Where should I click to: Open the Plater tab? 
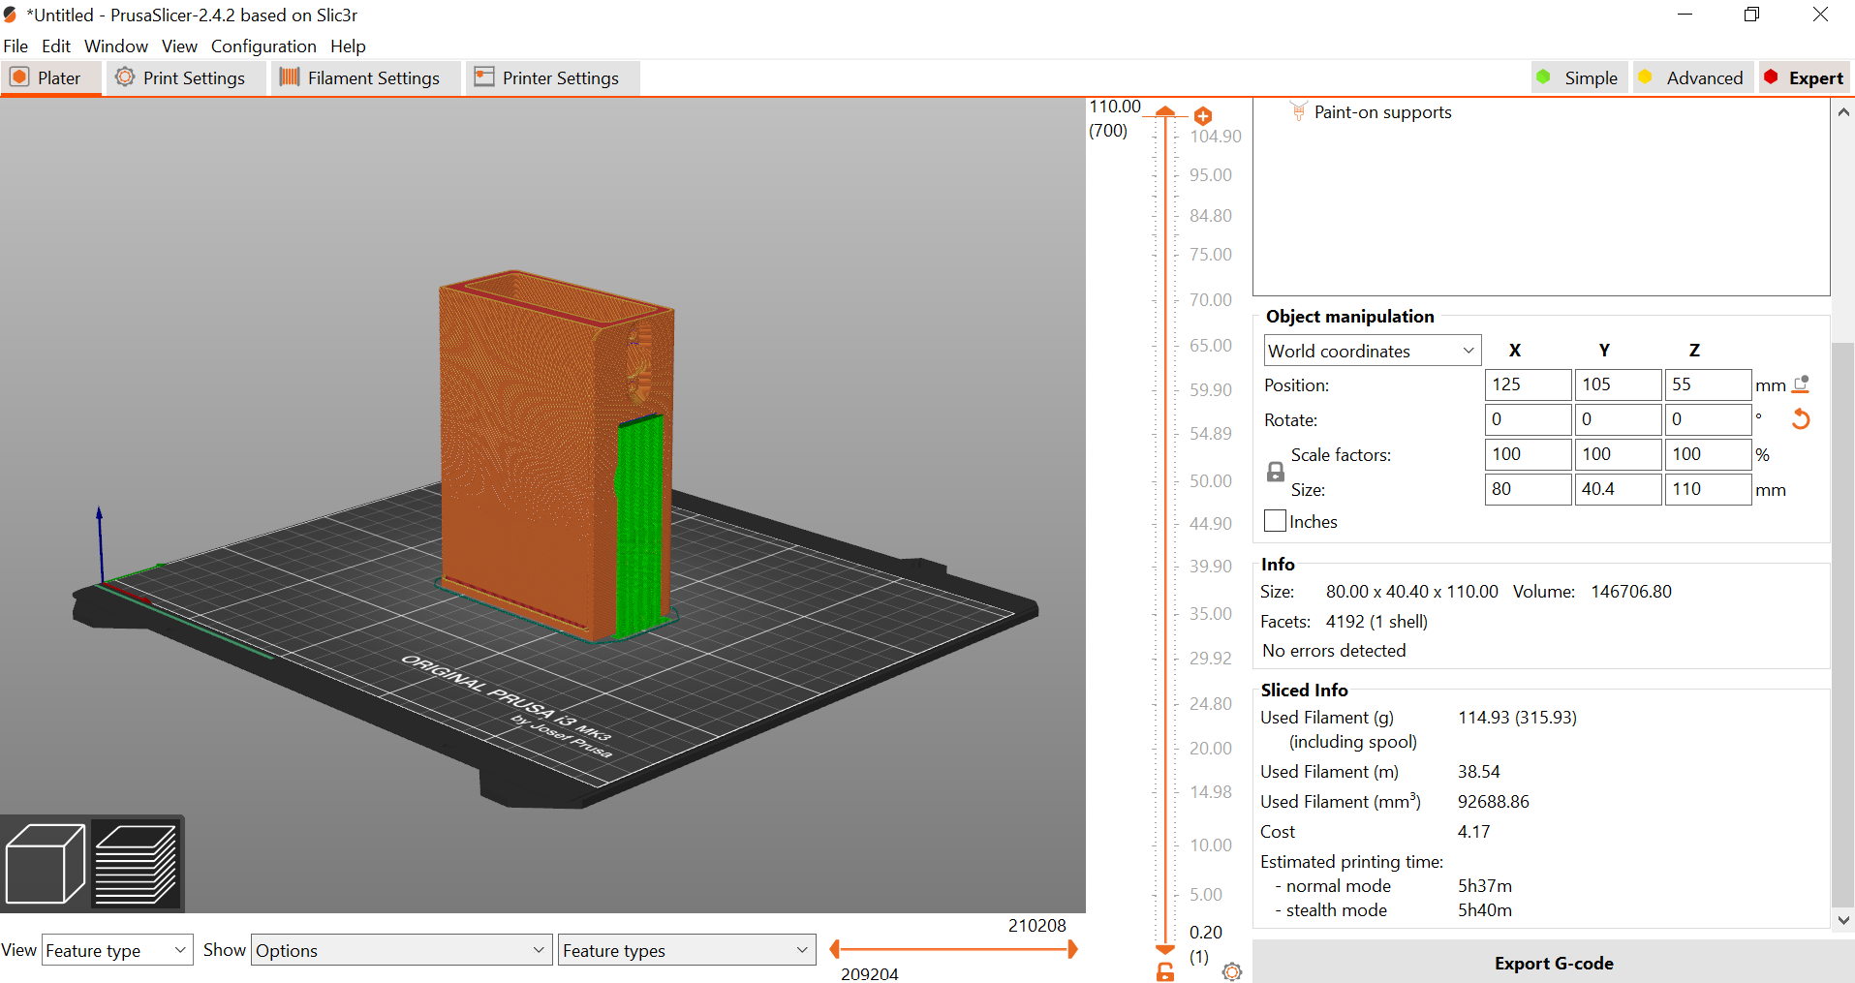50,78
